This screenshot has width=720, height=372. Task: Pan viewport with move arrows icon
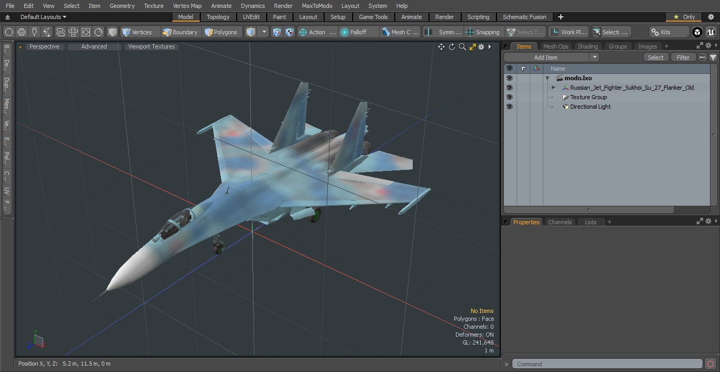(441, 47)
